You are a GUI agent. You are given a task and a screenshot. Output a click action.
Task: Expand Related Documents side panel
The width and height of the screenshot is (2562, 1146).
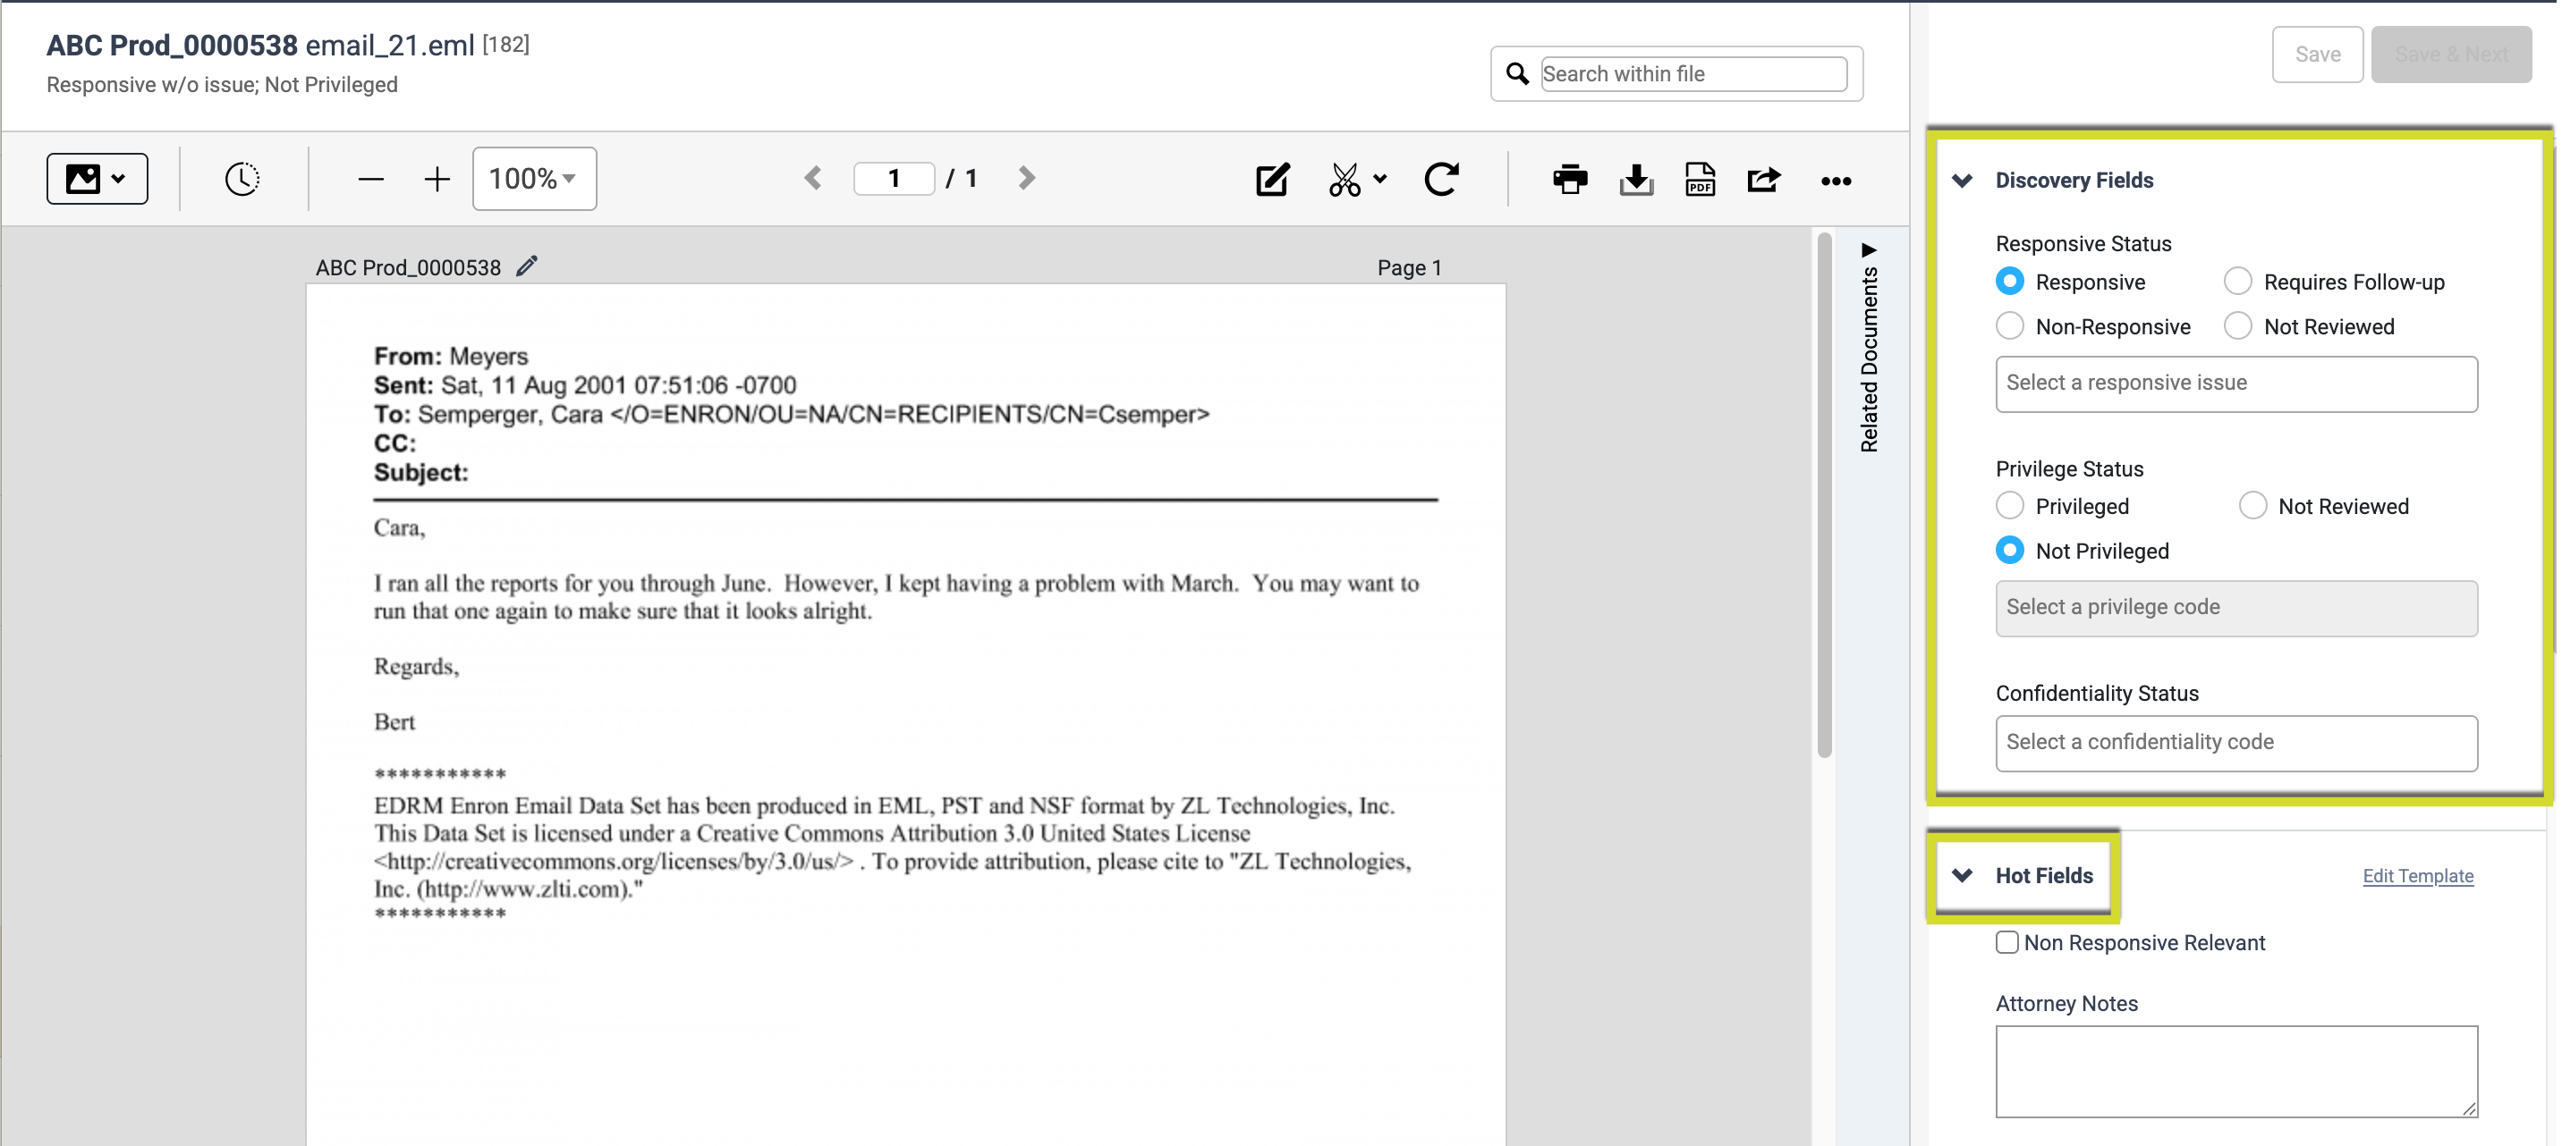tap(1869, 348)
